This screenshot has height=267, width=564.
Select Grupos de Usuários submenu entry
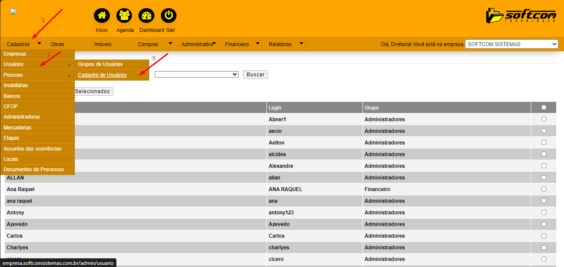[x=100, y=64]
